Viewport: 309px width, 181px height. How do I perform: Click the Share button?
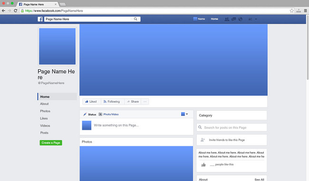coord(133,102)
